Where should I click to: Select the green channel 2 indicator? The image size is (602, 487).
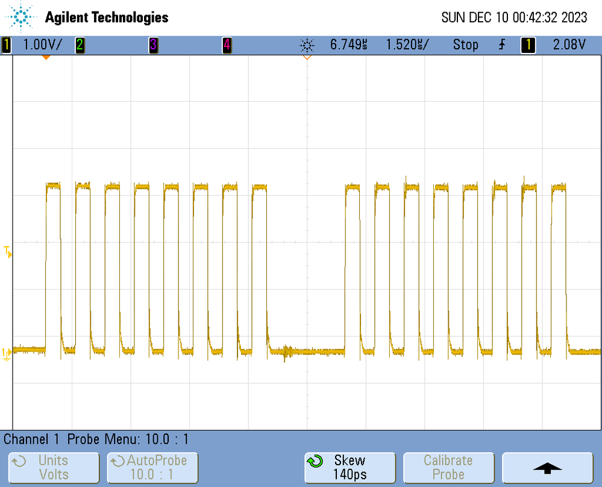80,45
